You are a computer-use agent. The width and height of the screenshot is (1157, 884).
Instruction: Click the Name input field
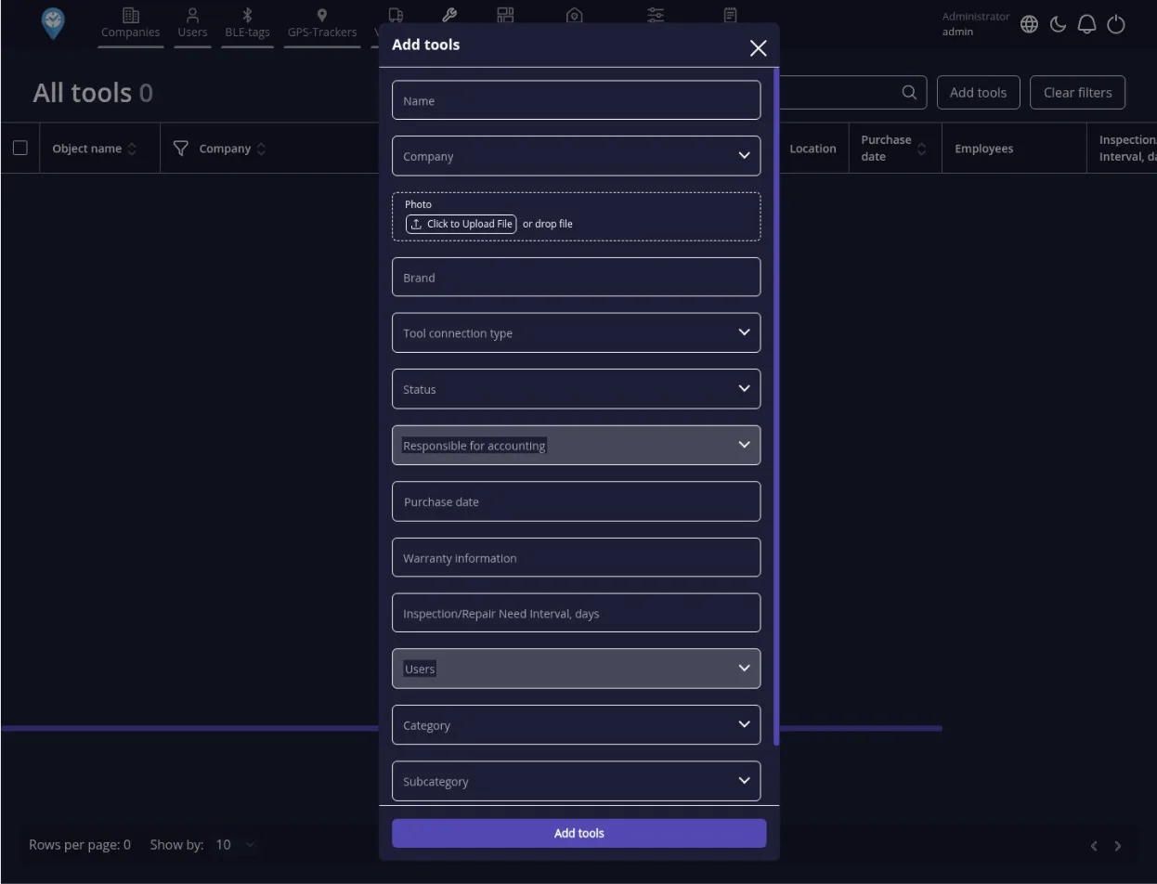pyautogui.click(x=576, y=100)
